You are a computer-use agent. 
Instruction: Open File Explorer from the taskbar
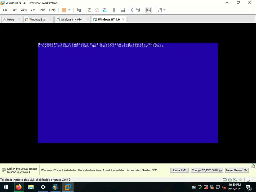(x=31, y=187)
